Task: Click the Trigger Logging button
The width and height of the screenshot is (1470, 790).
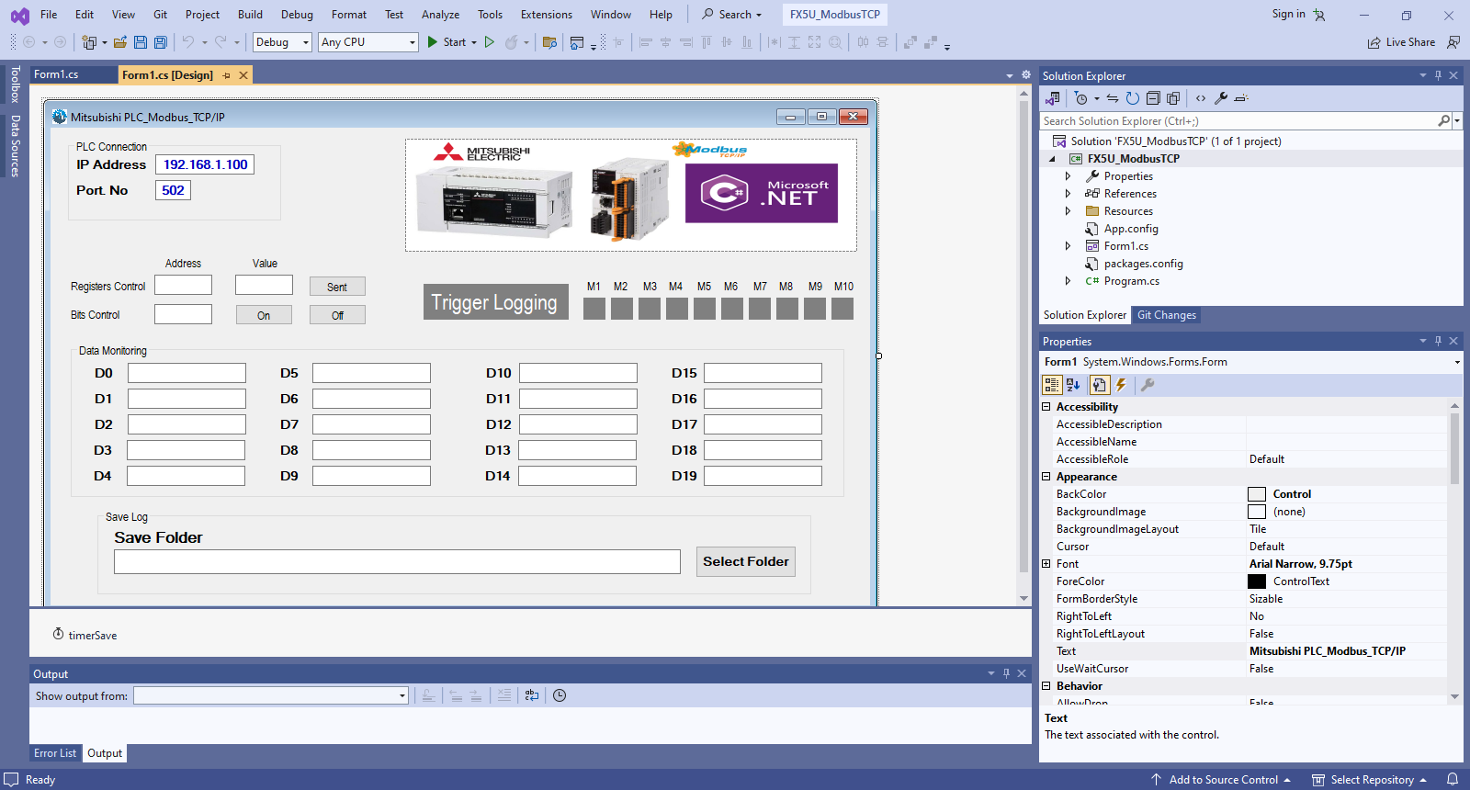Action: [x=494, y=302]
